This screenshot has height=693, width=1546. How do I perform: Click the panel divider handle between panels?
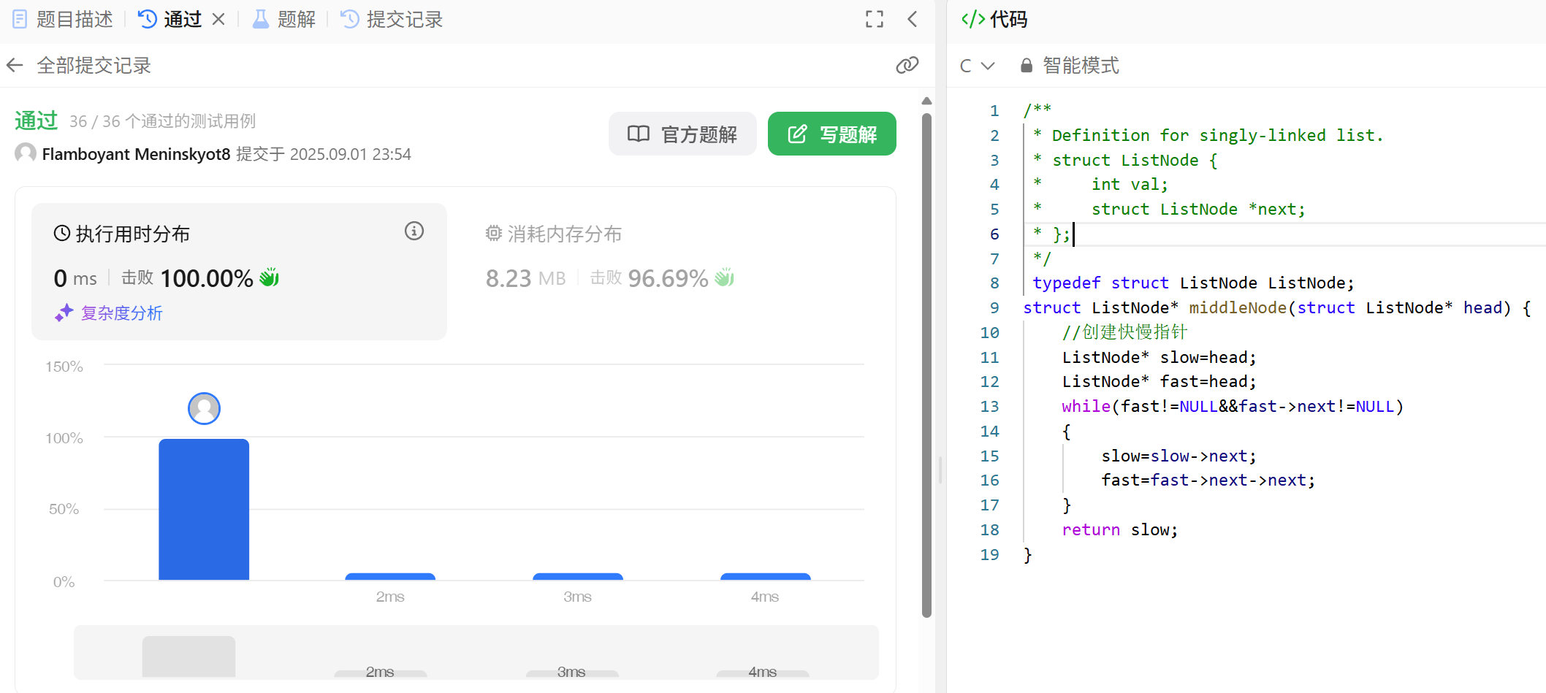pyautogui.click(x=940, y=470)
